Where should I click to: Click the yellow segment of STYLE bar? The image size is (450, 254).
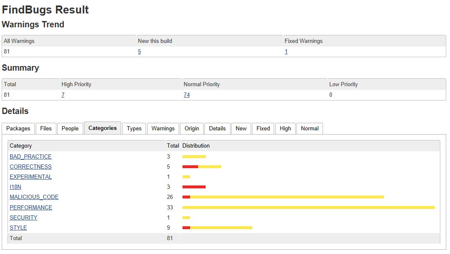tap(221, 228)
